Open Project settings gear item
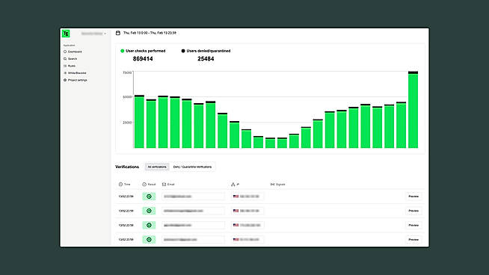Viewport: 489px width, 275px height. click(x=76, y=80)
